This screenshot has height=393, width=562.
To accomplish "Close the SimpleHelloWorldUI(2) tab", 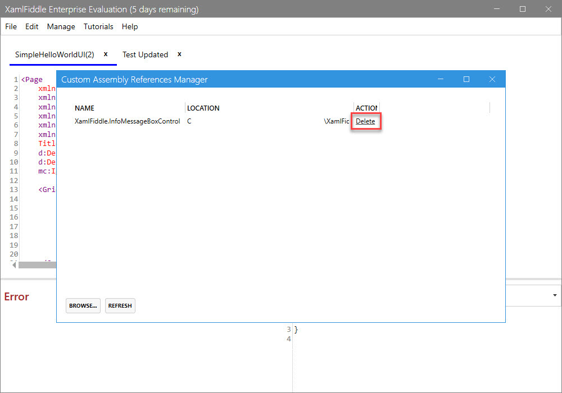I will click(106, 54).
